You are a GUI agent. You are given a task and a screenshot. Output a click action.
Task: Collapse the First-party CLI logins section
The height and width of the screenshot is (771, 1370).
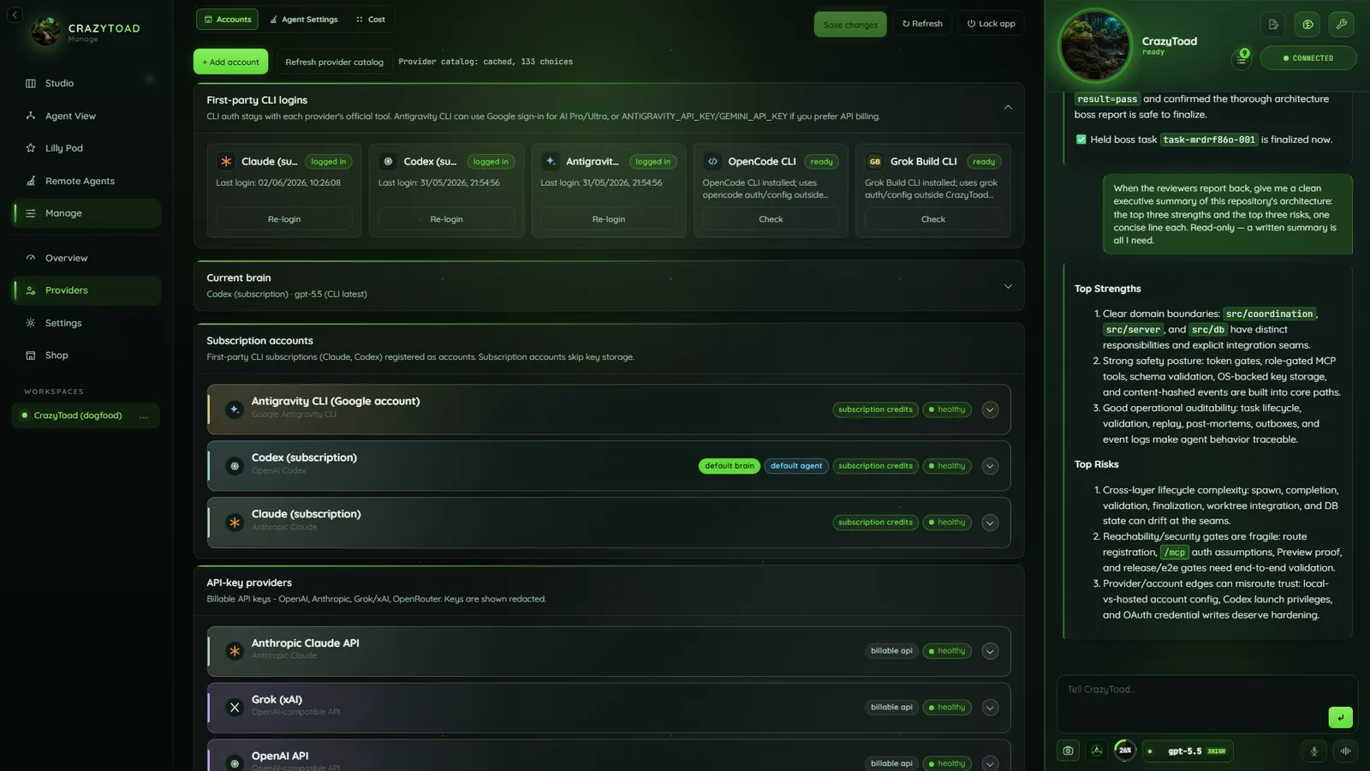point(1008,107)
